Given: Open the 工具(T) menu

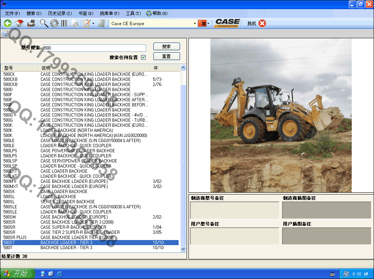Looking at the screenshot, I should [x=133, y=13].
